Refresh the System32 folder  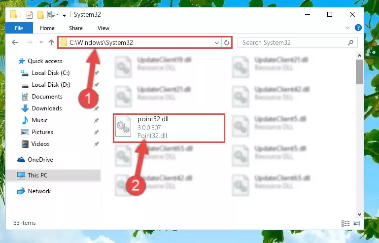coord(227,43)
